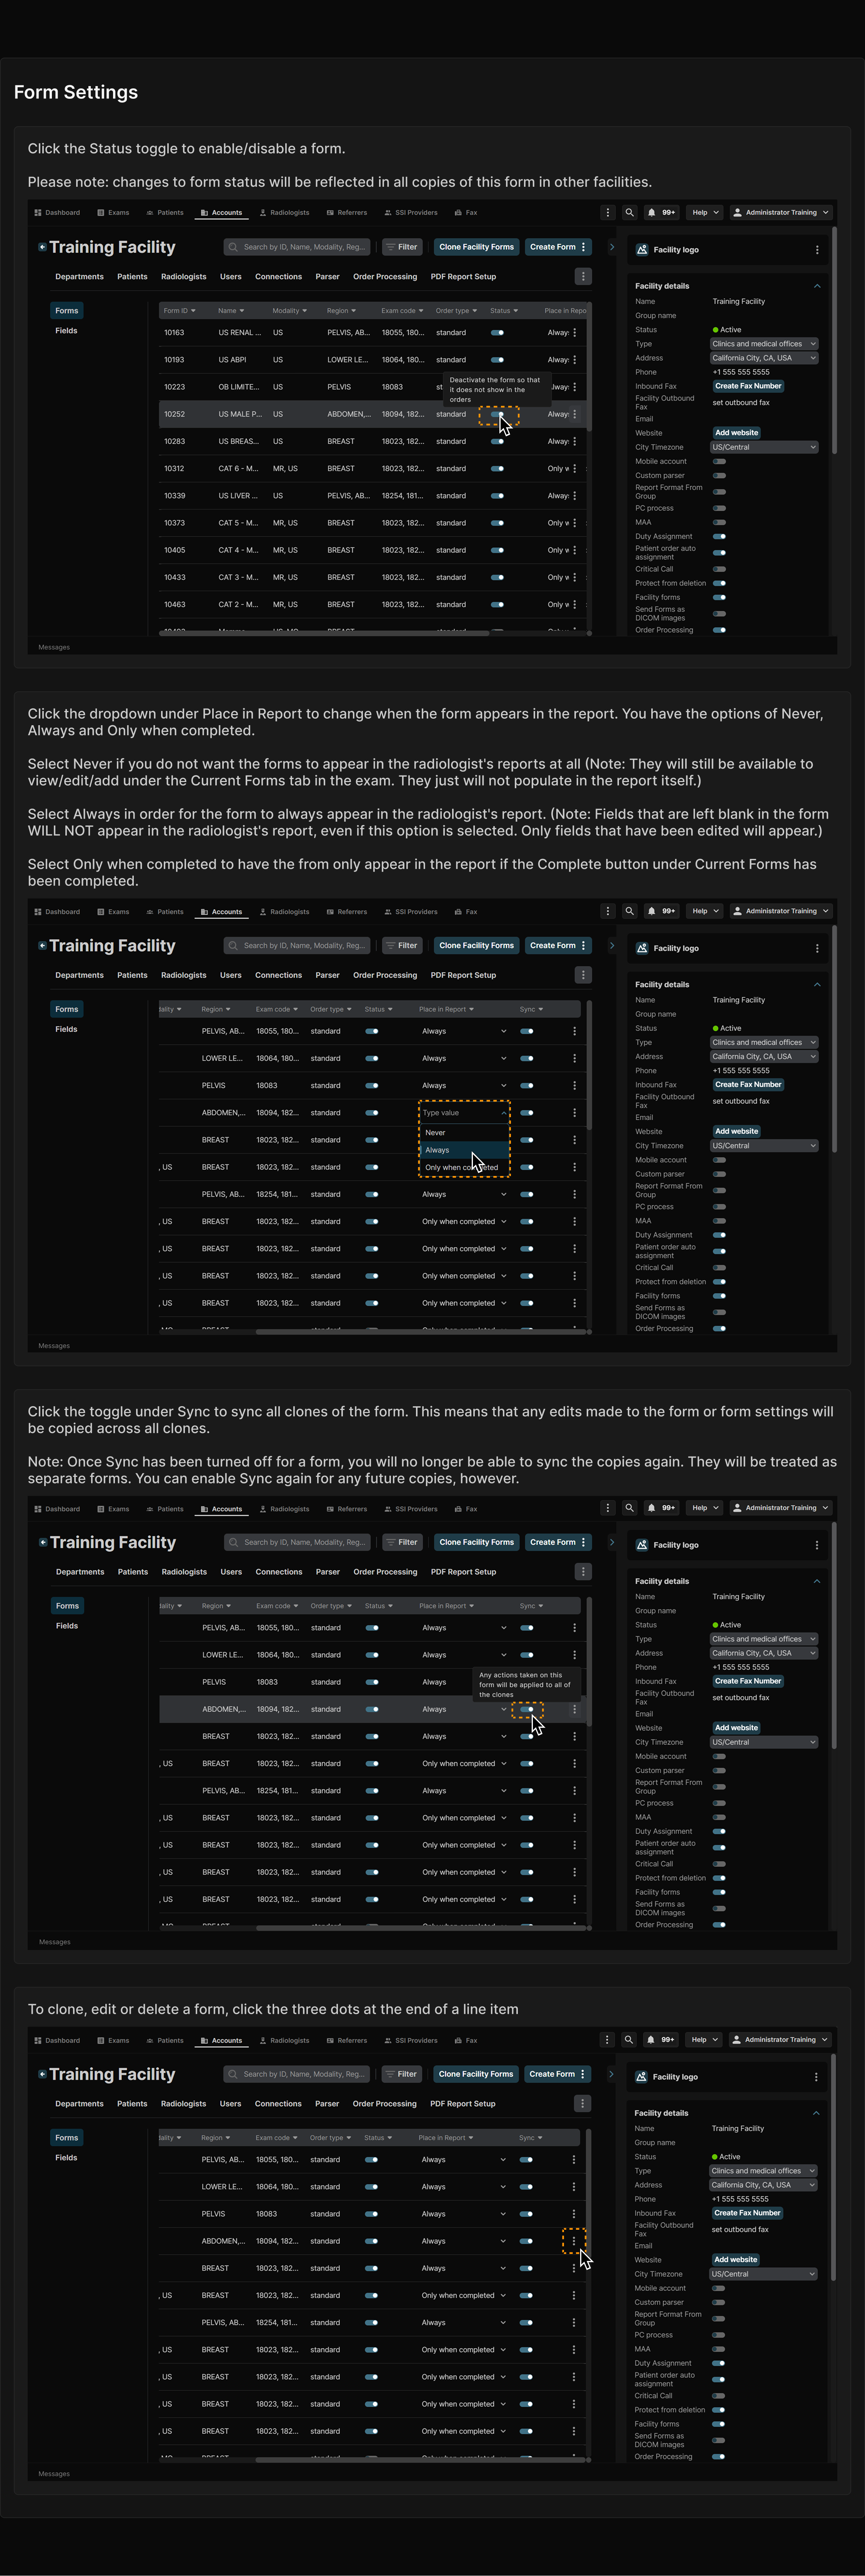Open Order Processing tab in second screenshot
This screenshot has height=2576, width=865.
tap(385, 975)
